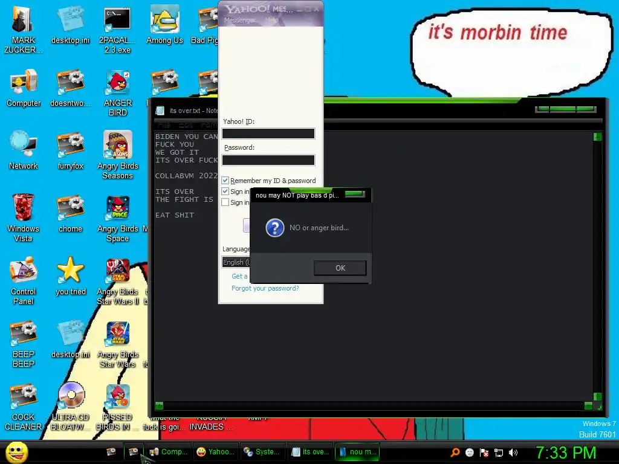Select the BEEP BEEP desktop shortcut
The width and height of the screenshot is (619, 464).
[x=24, y=343]
